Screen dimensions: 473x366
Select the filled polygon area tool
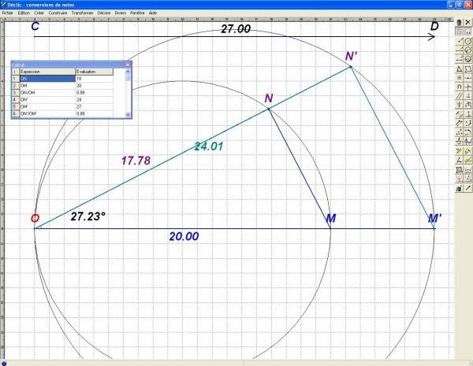(x=459, y=169)
